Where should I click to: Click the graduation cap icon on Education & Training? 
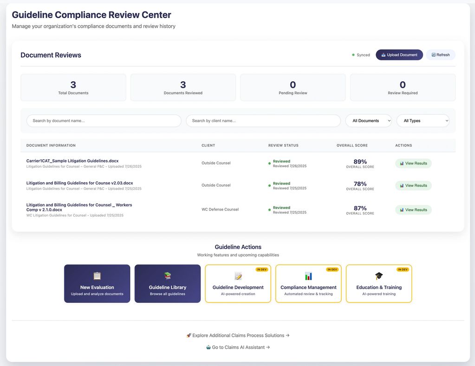pyautogui.click(x=379, y=276)
